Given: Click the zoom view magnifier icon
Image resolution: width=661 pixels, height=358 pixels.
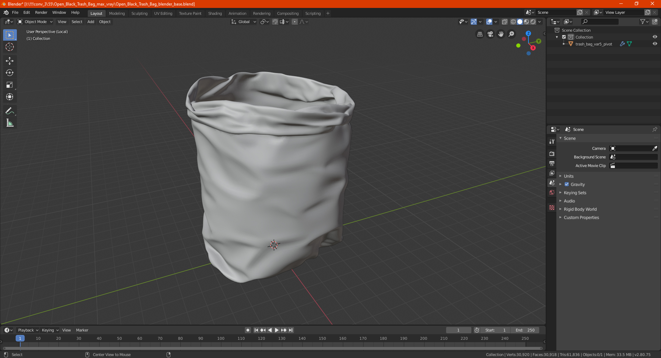Looking at the screenshot, I should click(512, 34).
